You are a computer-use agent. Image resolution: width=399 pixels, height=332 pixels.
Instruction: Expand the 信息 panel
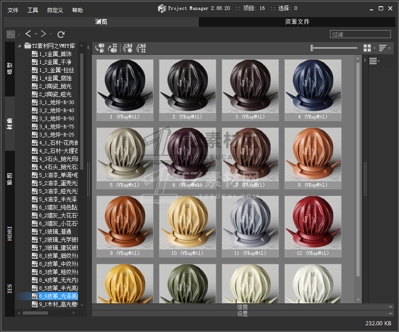click(x=242, y=307)
